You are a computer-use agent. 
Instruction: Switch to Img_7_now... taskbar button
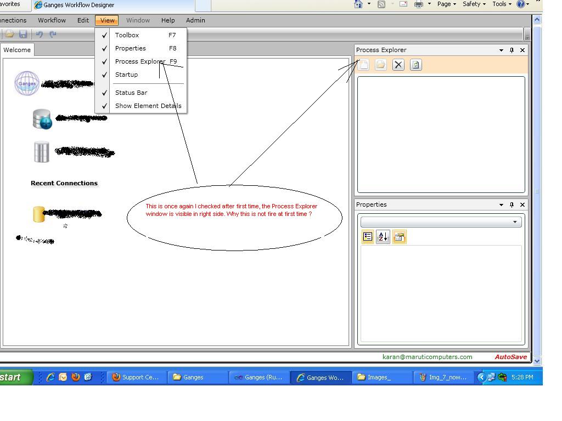(x=445, y=377)
